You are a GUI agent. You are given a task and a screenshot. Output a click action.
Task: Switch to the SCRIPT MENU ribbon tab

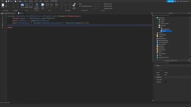coord(54,1)
